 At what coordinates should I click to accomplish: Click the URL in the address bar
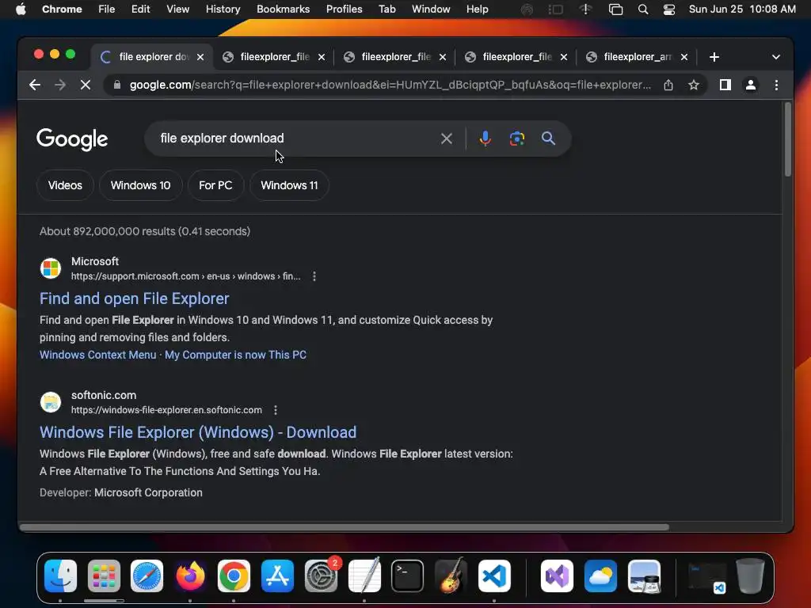pyautogui.click(x=390, y=85)
